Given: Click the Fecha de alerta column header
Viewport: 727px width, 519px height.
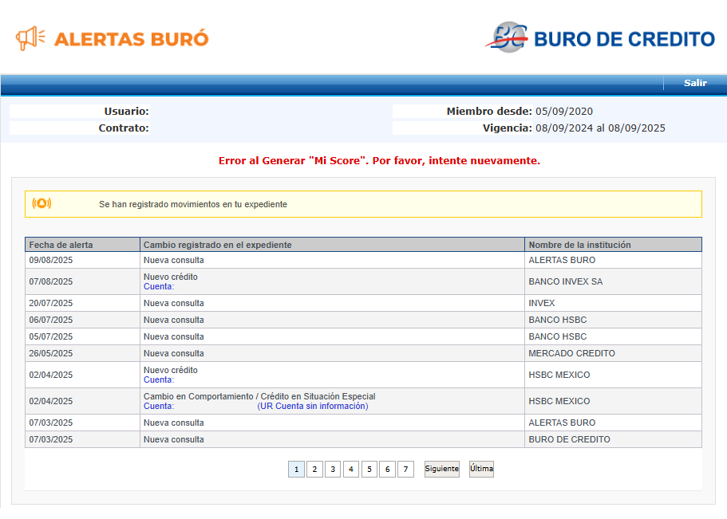Looking at the screenshot, I should [x=82, y=245].
